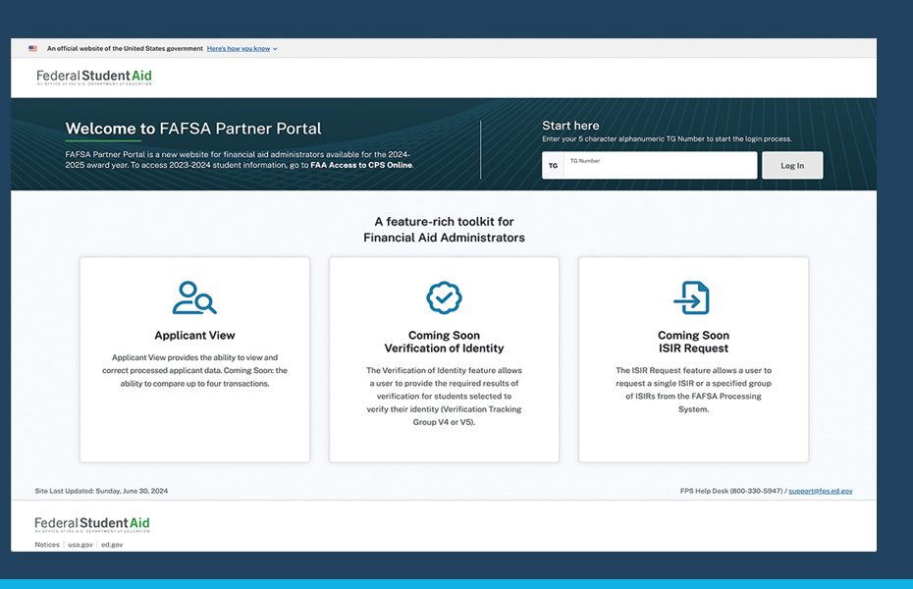Viewport: 913px width, 589px height.
Task: Select the Verification of Identity shield checkmark icon
Action: tap(444, 297)
